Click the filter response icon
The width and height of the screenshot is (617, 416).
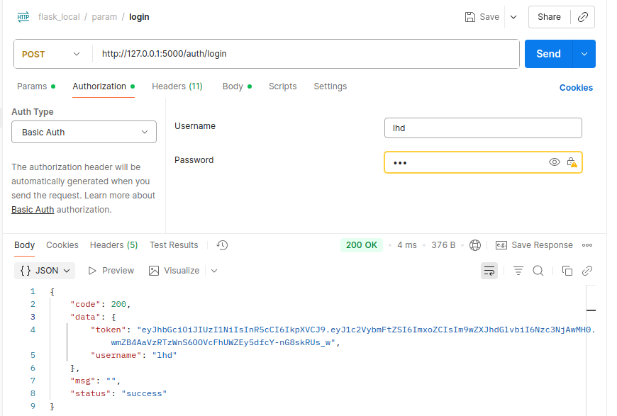coord(518,271)
